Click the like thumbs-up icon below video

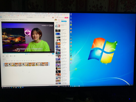(3, 56)
